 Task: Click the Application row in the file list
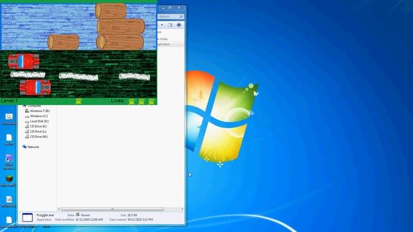[170, 44]
